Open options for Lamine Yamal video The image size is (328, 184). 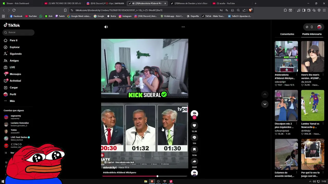323,124
